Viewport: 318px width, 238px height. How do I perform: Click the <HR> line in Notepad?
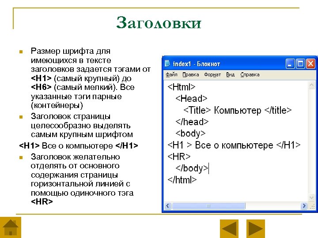(179, 156)
